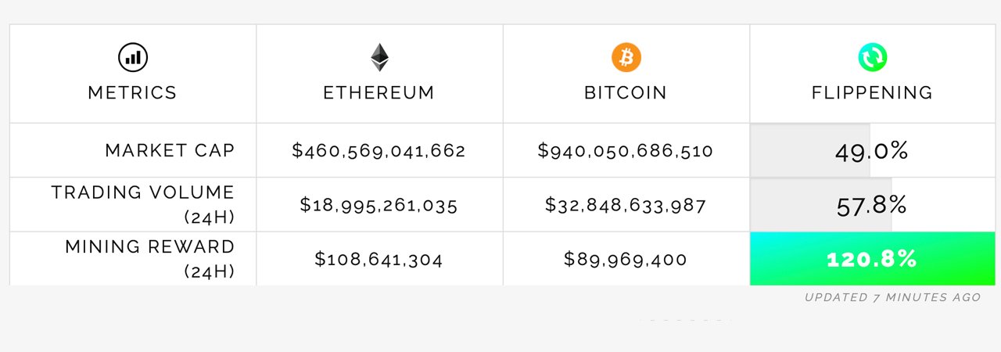Click Bitcoin market cap $940,050,686,510
This screenshot has height=352, width=1001.
point(626,151)
